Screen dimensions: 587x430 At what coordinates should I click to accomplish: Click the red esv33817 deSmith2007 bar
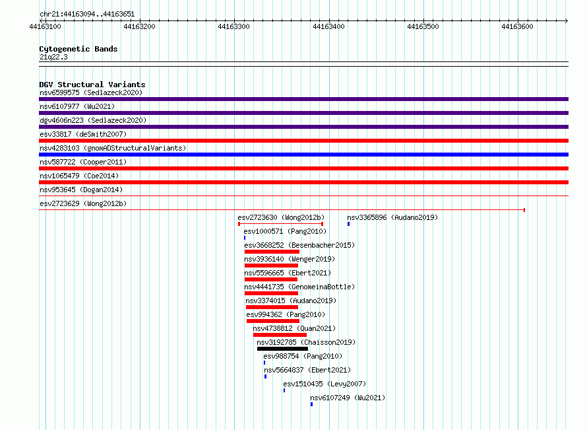[x=303, y=141]
